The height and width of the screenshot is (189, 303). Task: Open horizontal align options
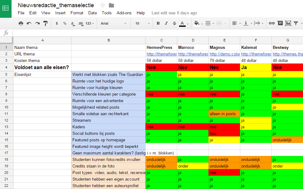[234, 23]
